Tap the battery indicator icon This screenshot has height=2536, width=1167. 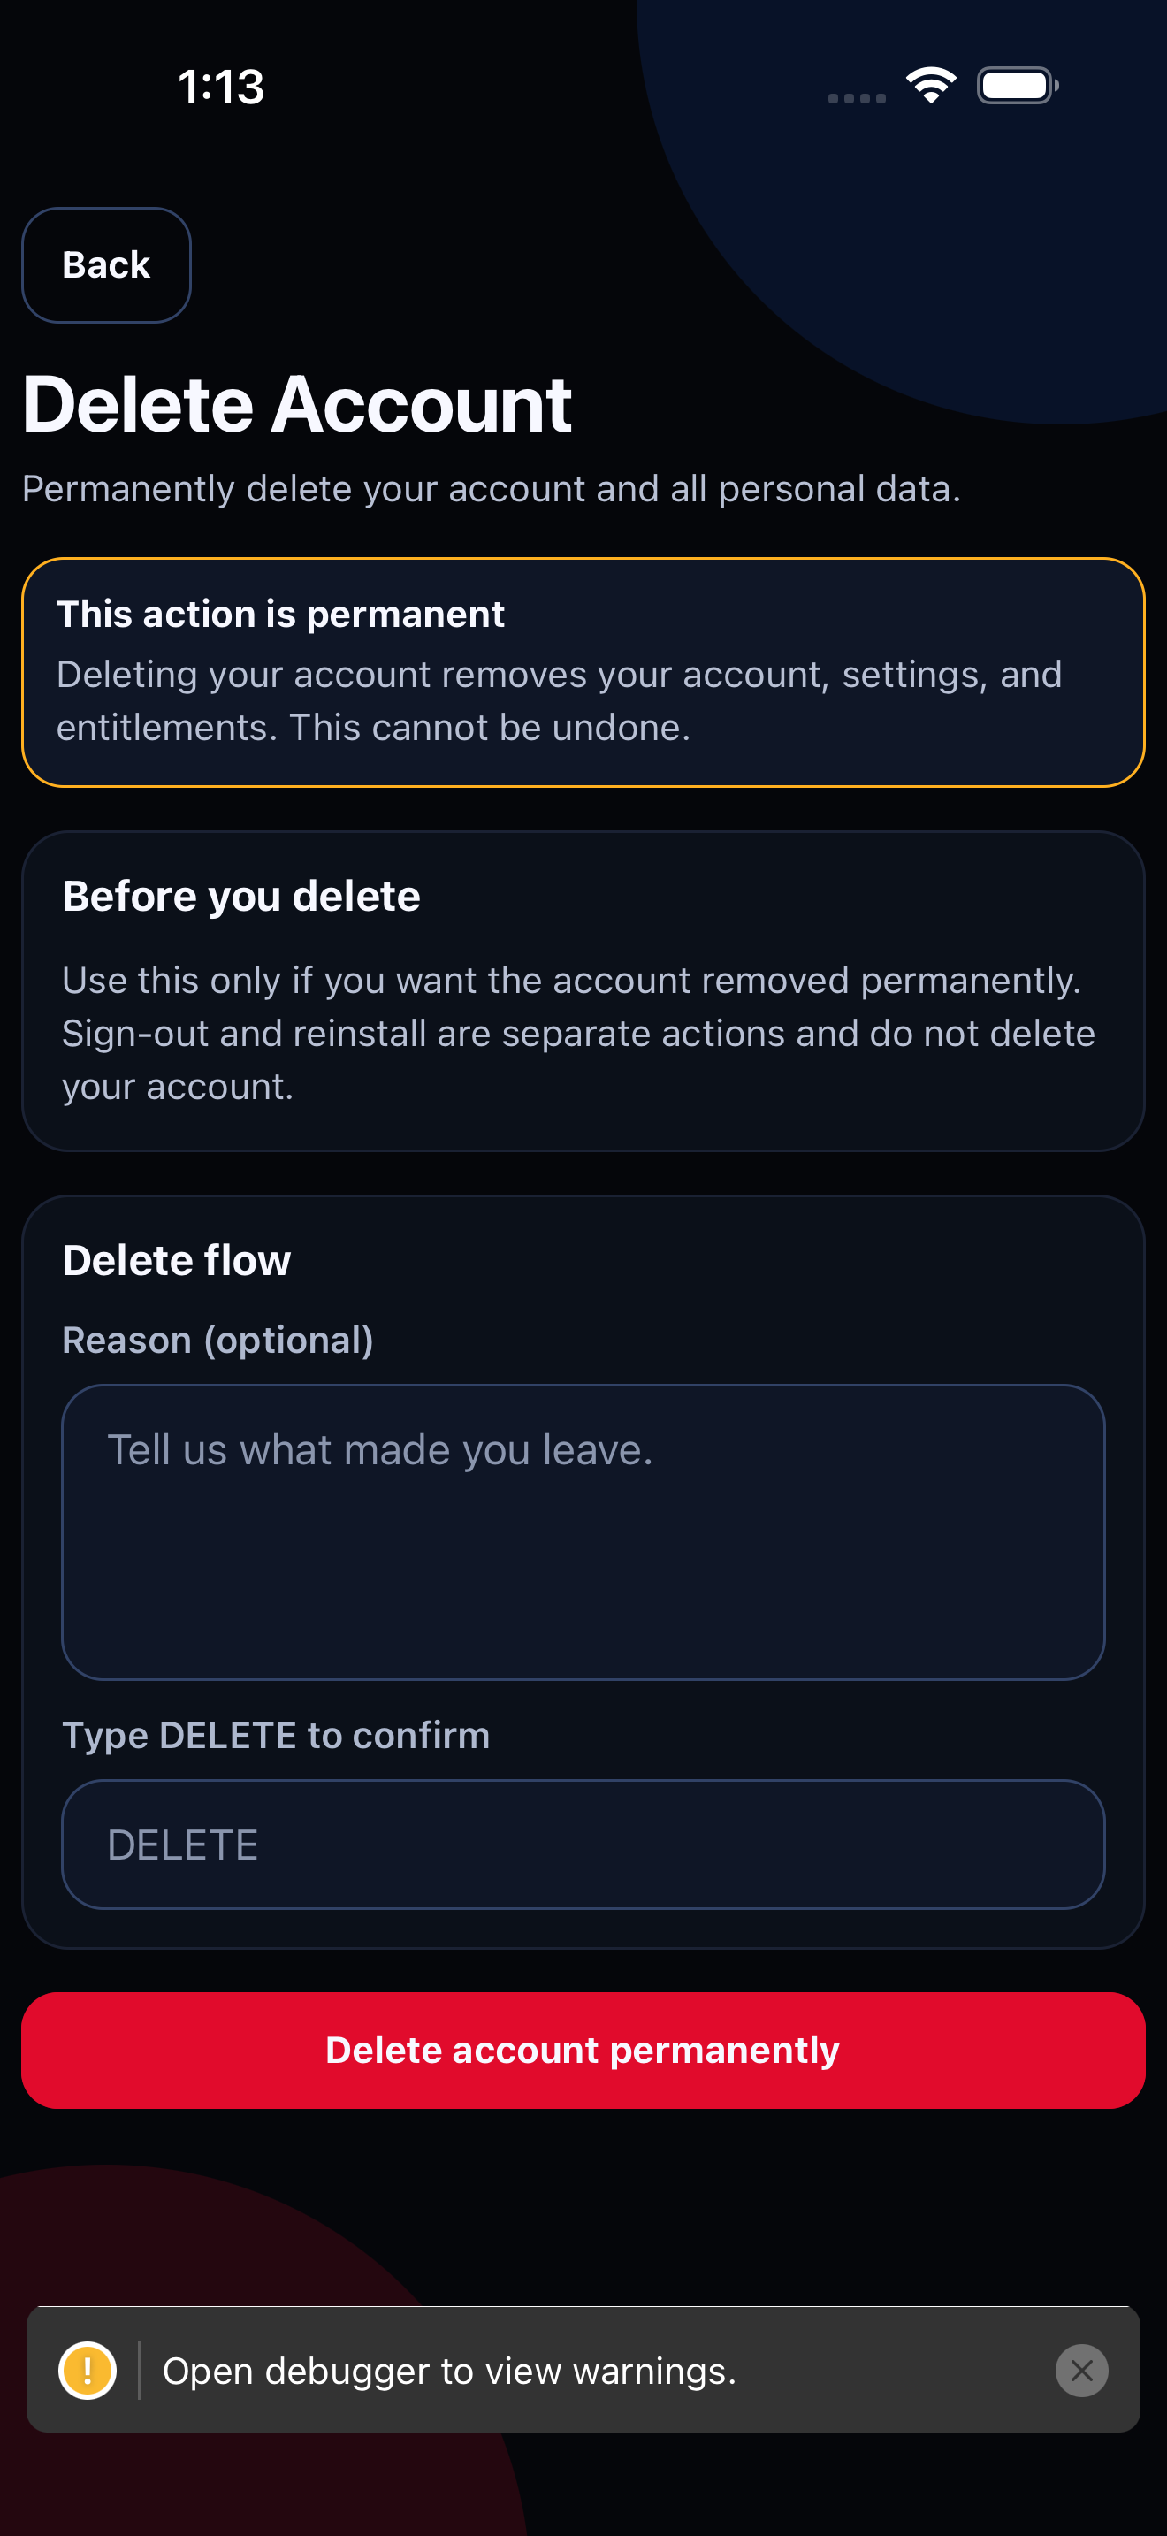coord(1014,85)
